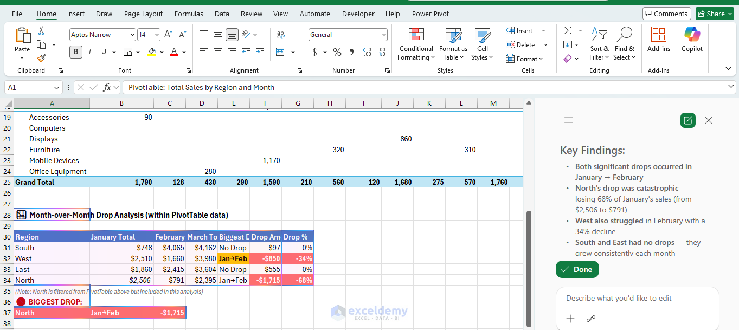739x330 pixels.
Task: Open the File menu
Action: 17,14
